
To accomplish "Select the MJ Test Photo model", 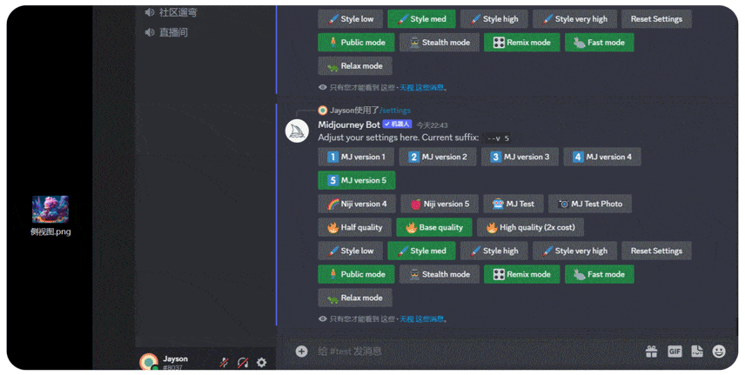I will 589,204.
